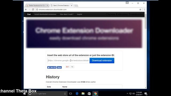Click the Facebook Share button
This screenshot has width=171, height=96.
coord(59,67)
